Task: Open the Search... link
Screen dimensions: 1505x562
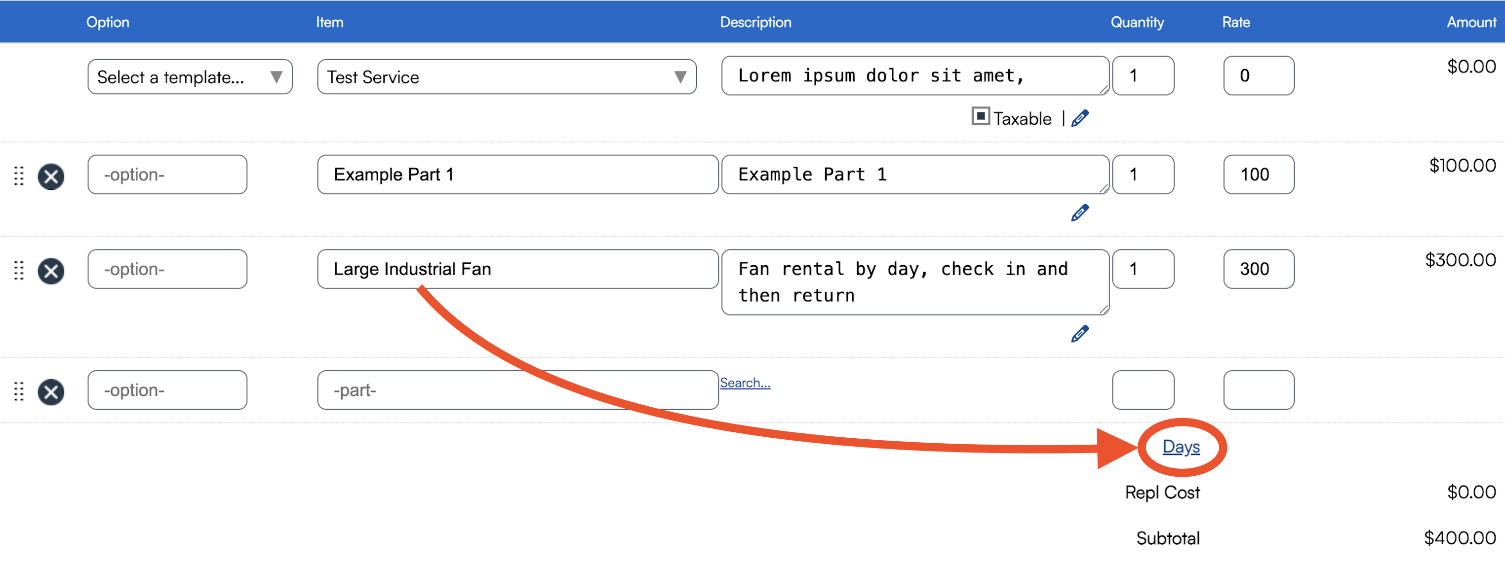Action: coord(744,383)
